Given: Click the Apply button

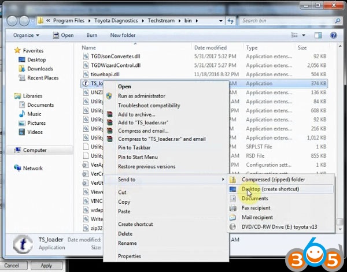Looking at the screenshot, I should [x=46, y=266].
